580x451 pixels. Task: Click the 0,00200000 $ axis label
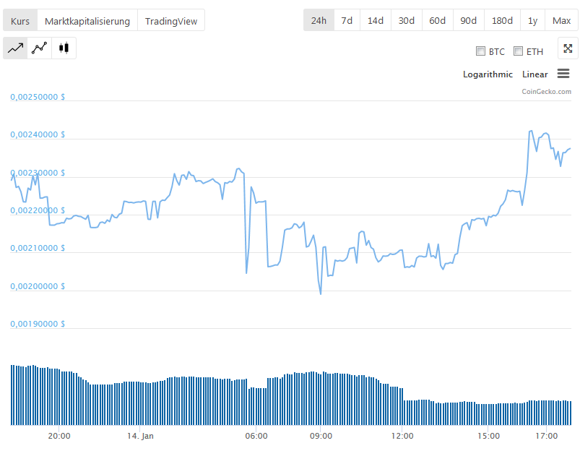coord(38,286)
